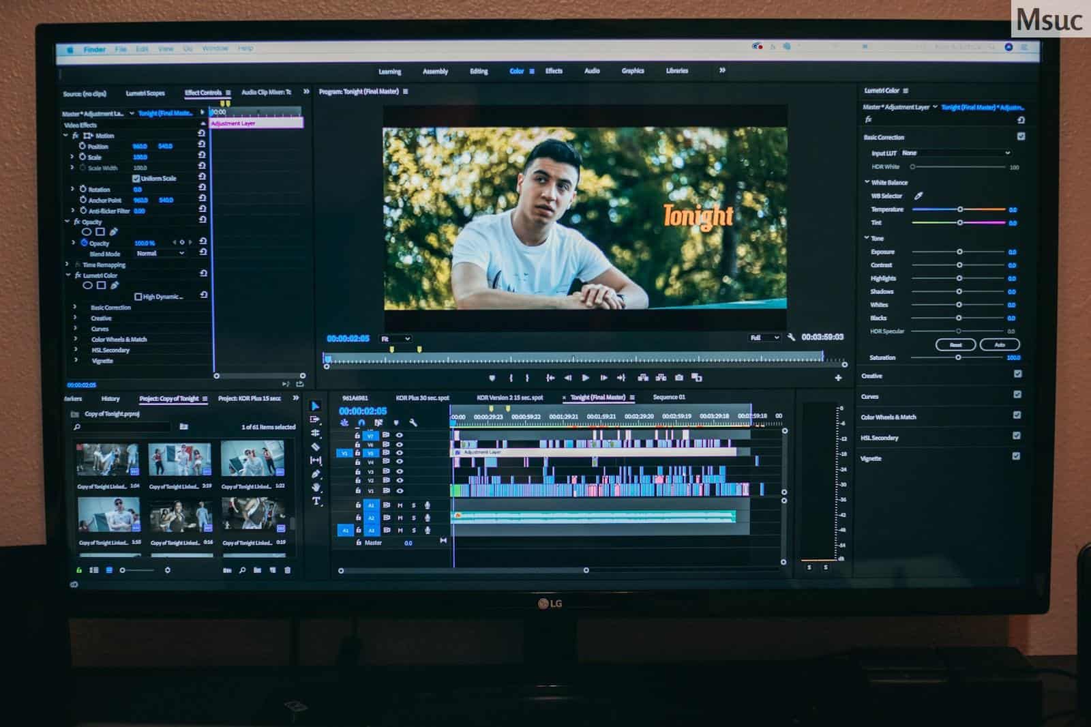Click the Lift button in Program monitor

coord(642,377)
